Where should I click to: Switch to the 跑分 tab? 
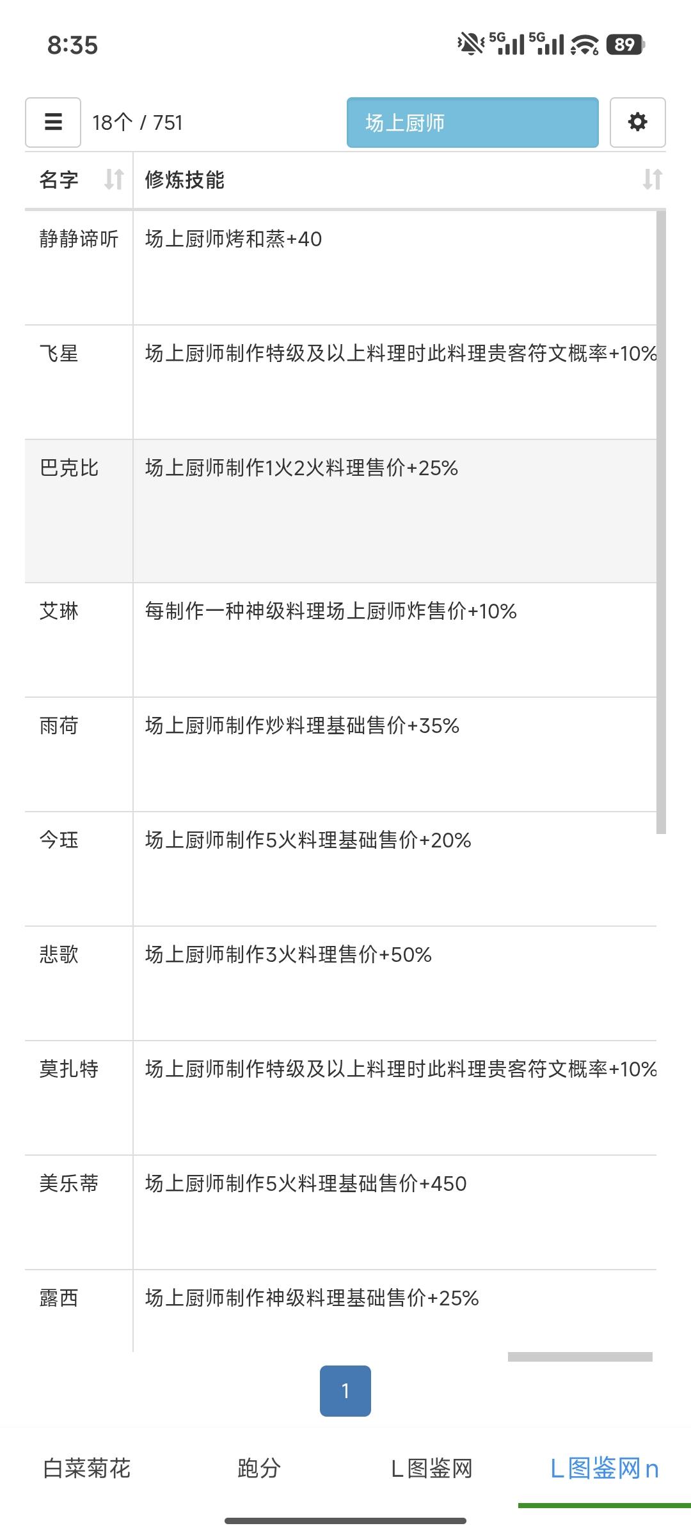pyautogui.click(x=259, y=1468)
